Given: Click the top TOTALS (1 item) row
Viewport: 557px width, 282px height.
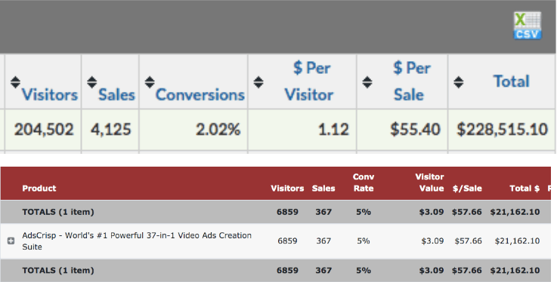Looking at the screenshot, I should coord(276,212).
